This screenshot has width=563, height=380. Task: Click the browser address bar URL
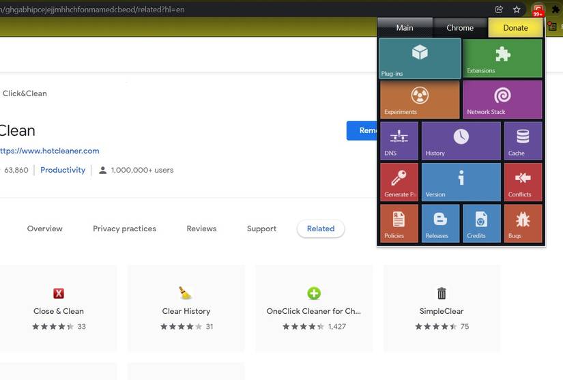(x=92, y=10)
